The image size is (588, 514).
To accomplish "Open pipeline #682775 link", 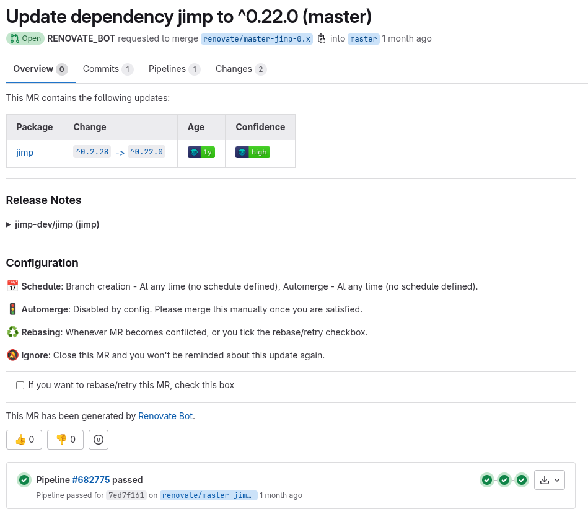I will coord(91,480).
